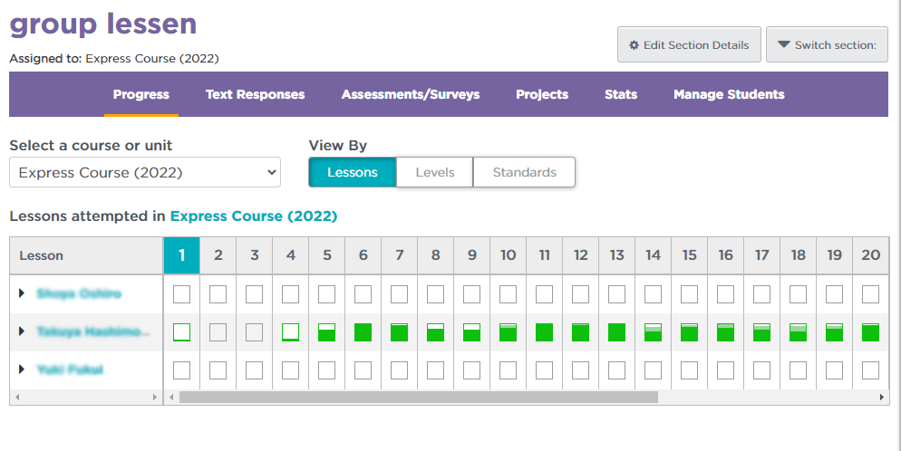901x451 pixels.
Task: Open second student's lesson 14 progress box
Action: (x=654, y=332)
